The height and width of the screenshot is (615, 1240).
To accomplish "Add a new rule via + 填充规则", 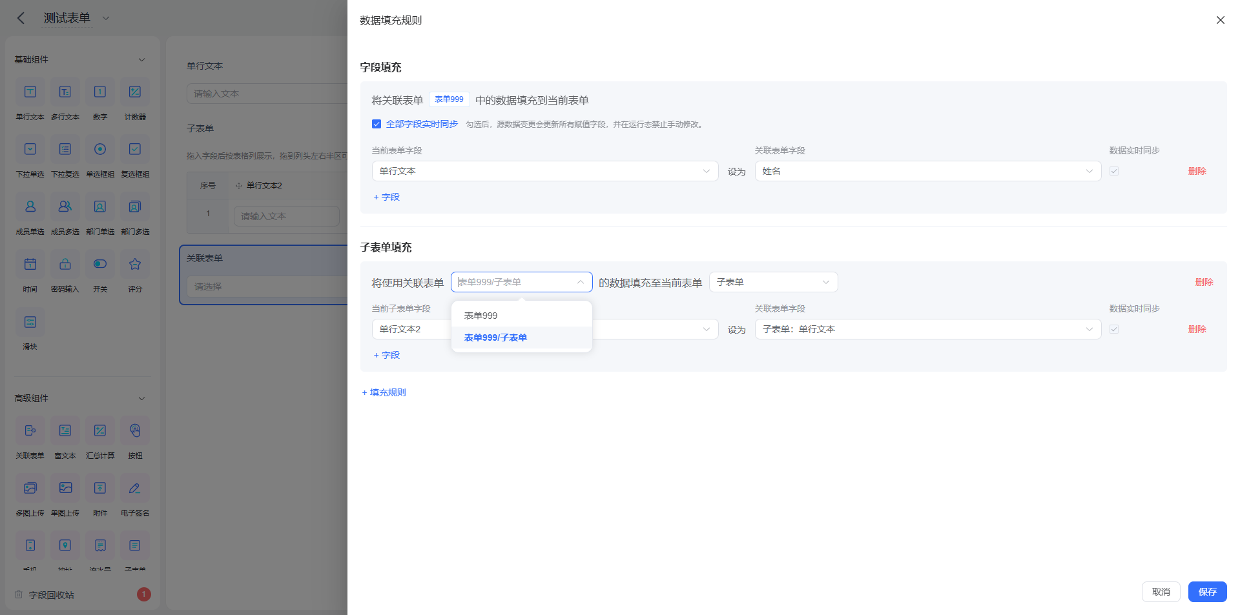I will [x=384, y=392].
